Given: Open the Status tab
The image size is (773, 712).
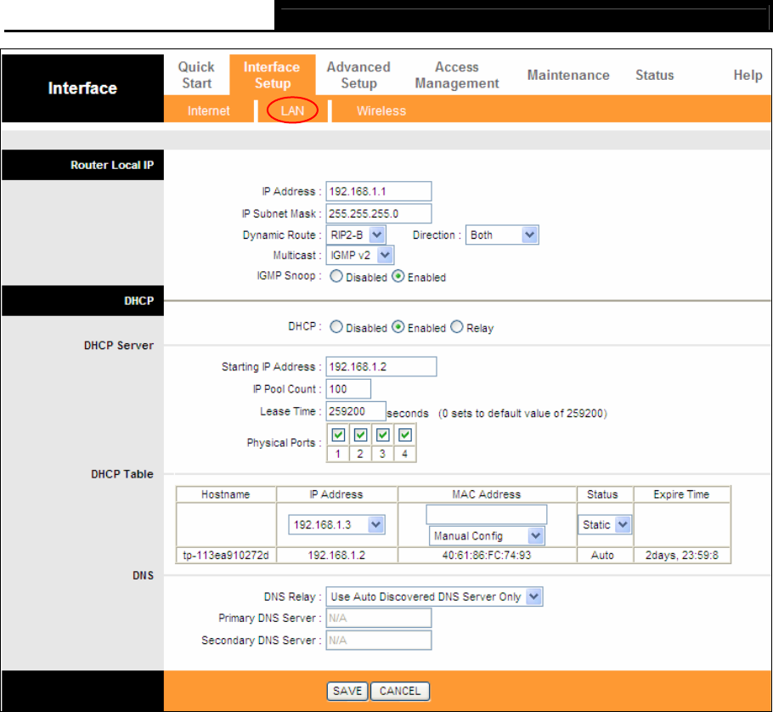Looking at the screenshot, I should (x=654, y=75).
